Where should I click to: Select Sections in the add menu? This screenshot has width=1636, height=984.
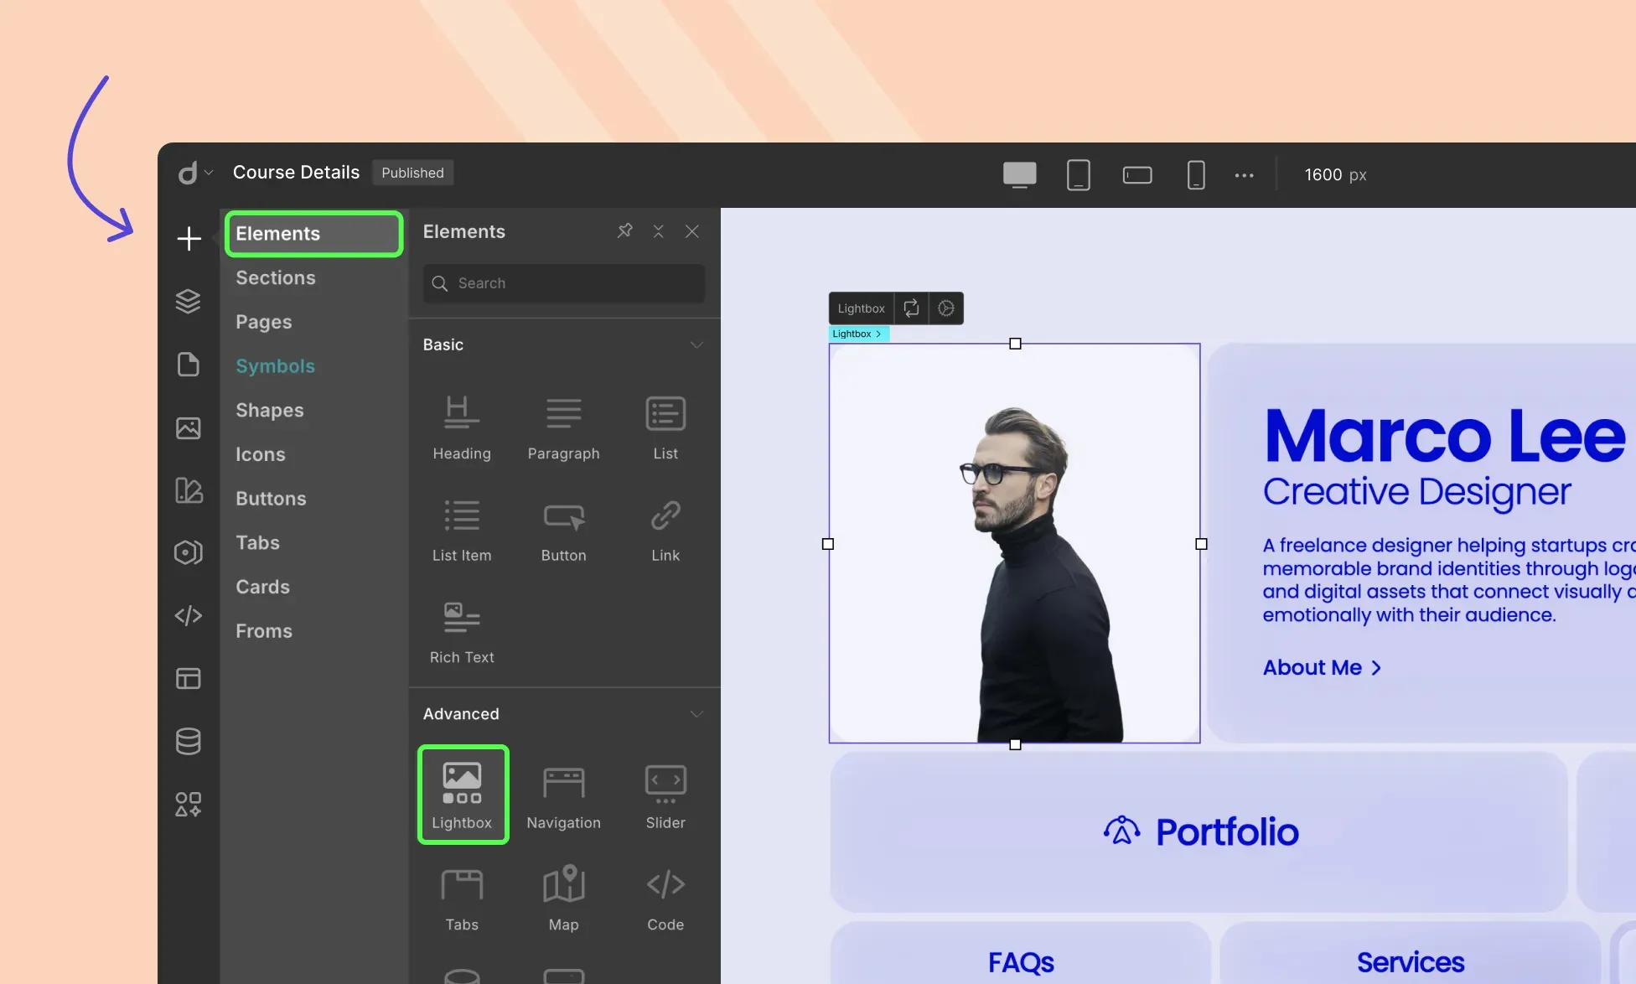pyautogui.click(x=276, y=277)
